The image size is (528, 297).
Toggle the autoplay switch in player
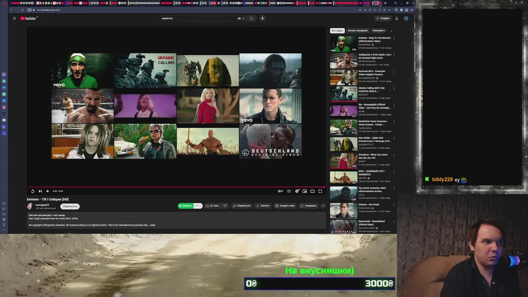pyautogui.click(x=280, y=191)
